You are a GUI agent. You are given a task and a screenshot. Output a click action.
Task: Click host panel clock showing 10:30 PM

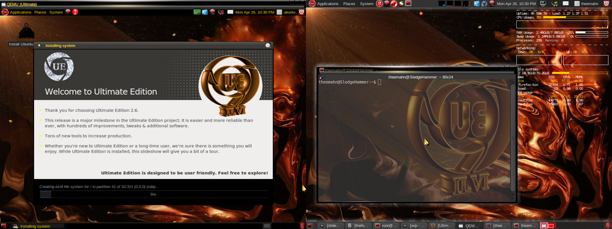[516, 4]
